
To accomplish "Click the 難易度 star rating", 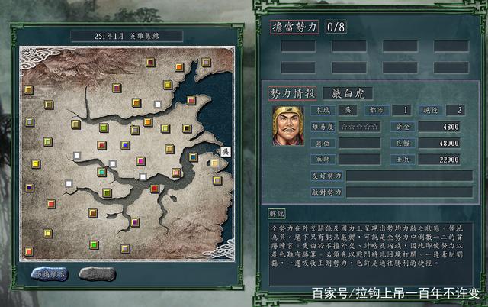I will pyautogui.click(x=359, y=127).
